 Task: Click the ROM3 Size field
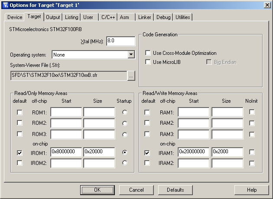point(99,134)
